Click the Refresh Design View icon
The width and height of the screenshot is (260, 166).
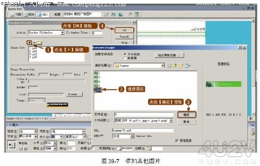pyautogui.click(x=130, y=15)
